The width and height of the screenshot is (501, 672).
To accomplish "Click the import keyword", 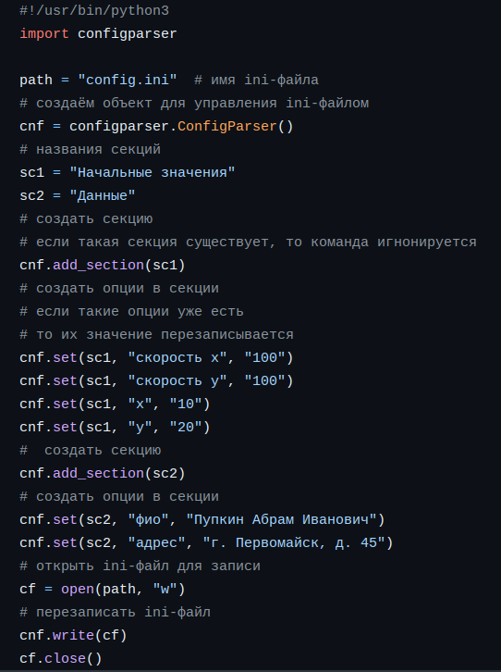I will pyautogui.click(x=44, y=33).
